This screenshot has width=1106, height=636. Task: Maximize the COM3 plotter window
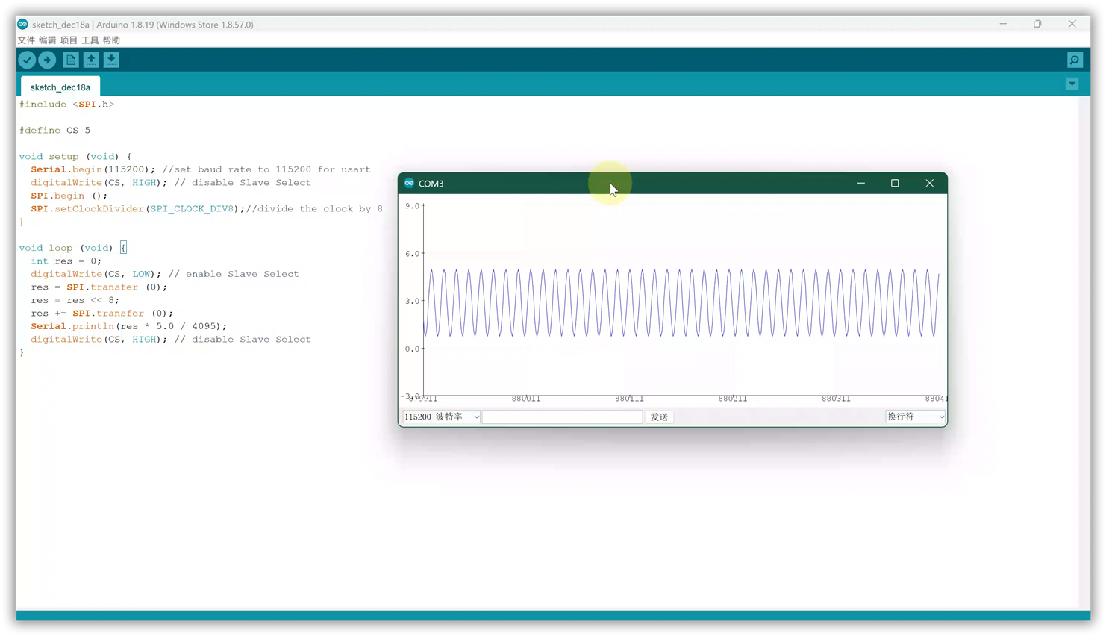tap(895, 183)
